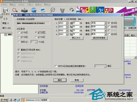
Task: Toggle the lock icon for partition 4 size
Action: tap(71, 34)
